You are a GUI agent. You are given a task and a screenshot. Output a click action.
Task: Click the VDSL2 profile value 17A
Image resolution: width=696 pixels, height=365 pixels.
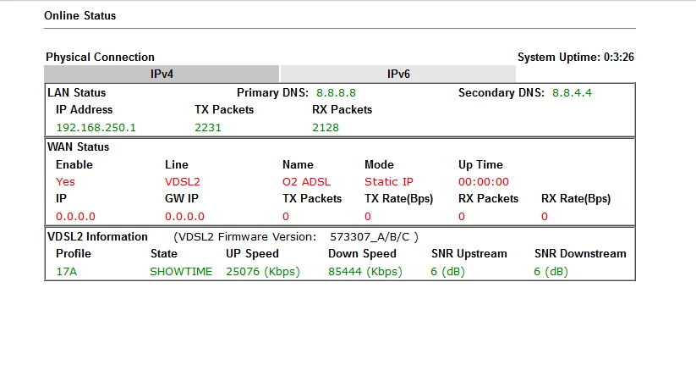click(67, 272)
